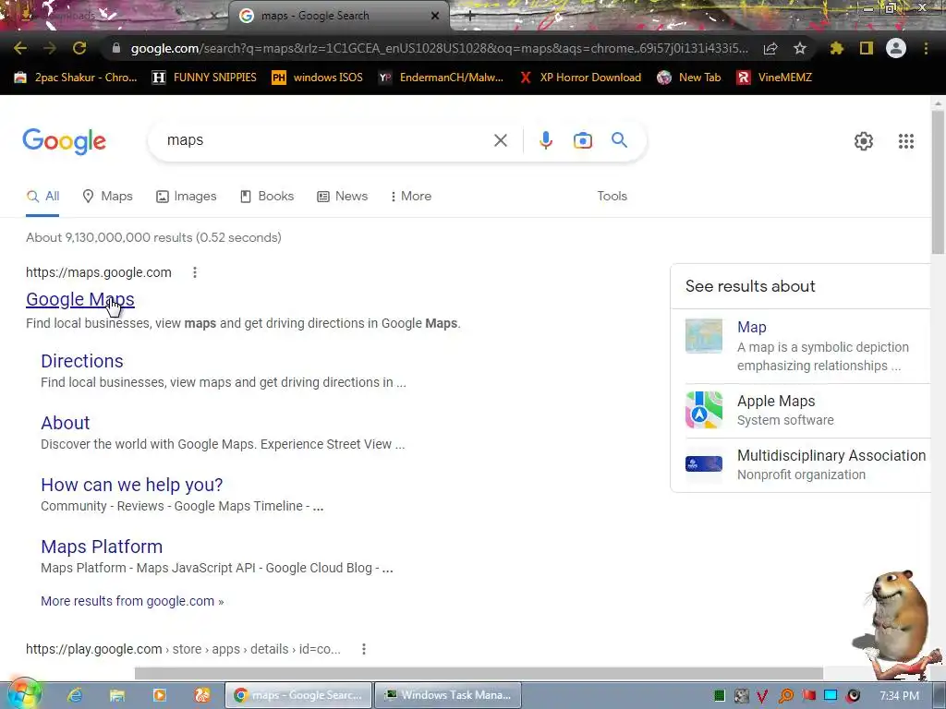Image resolution: width=946 pixels, height=709 pixels.
Task: Switch to the Maps search tab
Action: point(107,197)
